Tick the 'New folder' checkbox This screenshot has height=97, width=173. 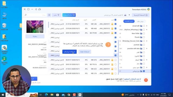[x=144, y=33]
